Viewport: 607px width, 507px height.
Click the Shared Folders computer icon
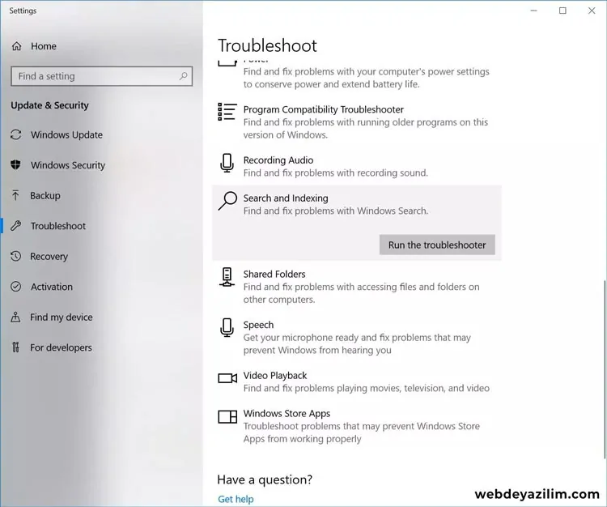pyautogui.click(x=227, y=277)
